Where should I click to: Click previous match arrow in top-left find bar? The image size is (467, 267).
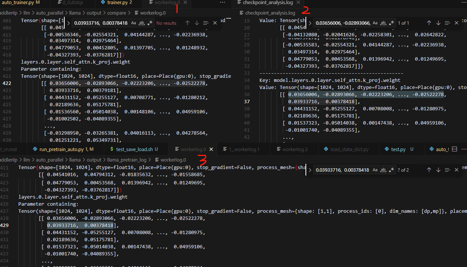coord(187,23)
